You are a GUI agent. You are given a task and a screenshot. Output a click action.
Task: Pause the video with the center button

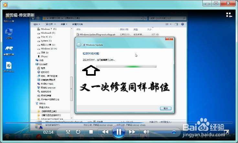(119, 132)
